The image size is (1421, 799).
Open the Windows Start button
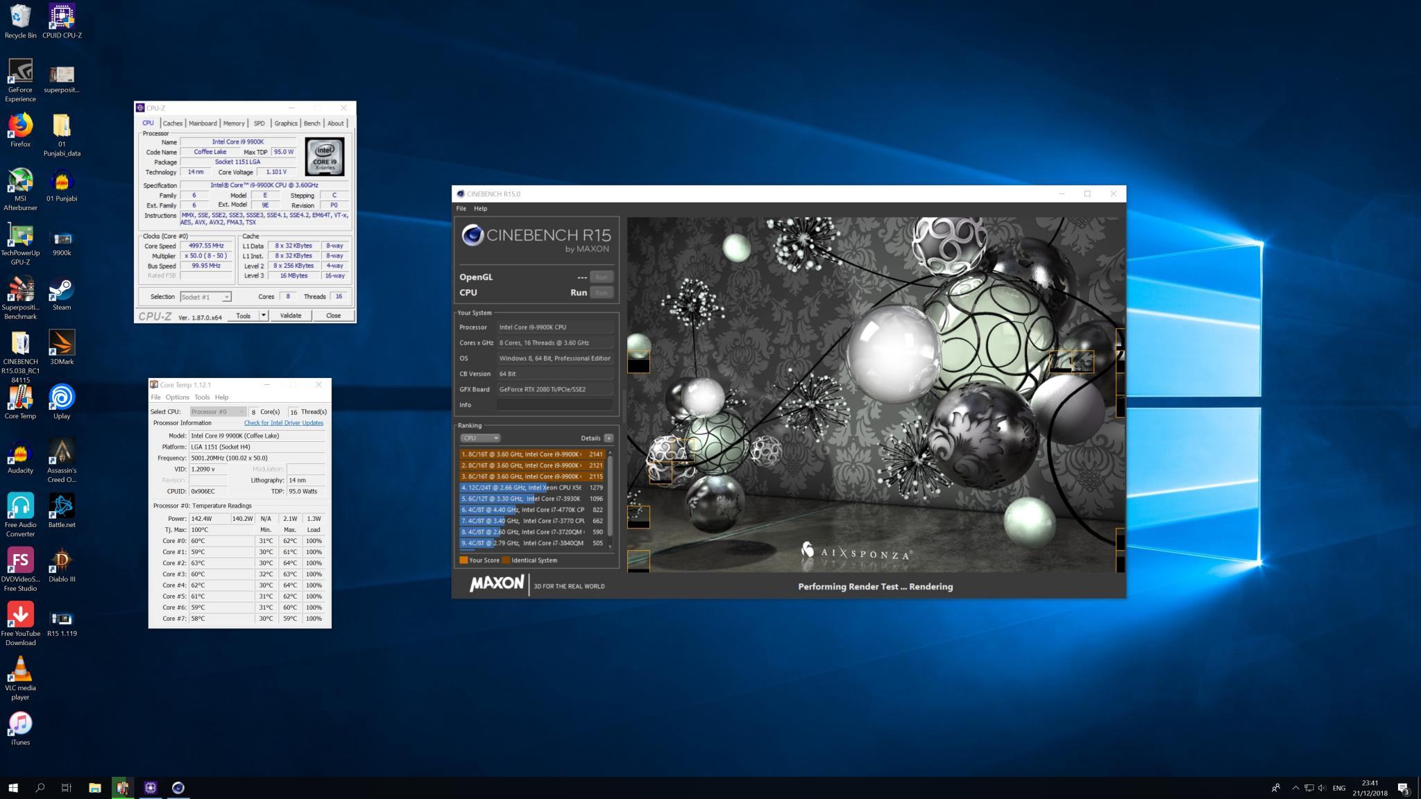point(12,787)
